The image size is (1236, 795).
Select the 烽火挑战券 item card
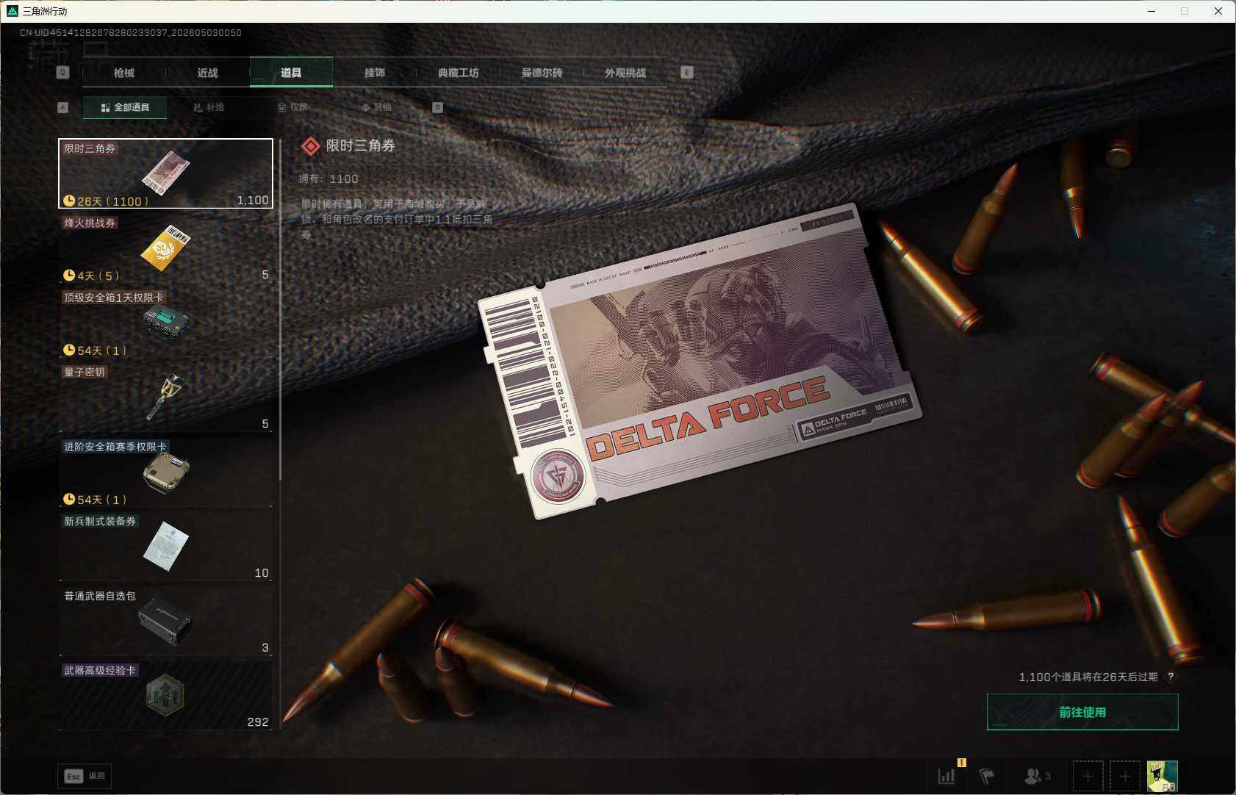(166, 248)
